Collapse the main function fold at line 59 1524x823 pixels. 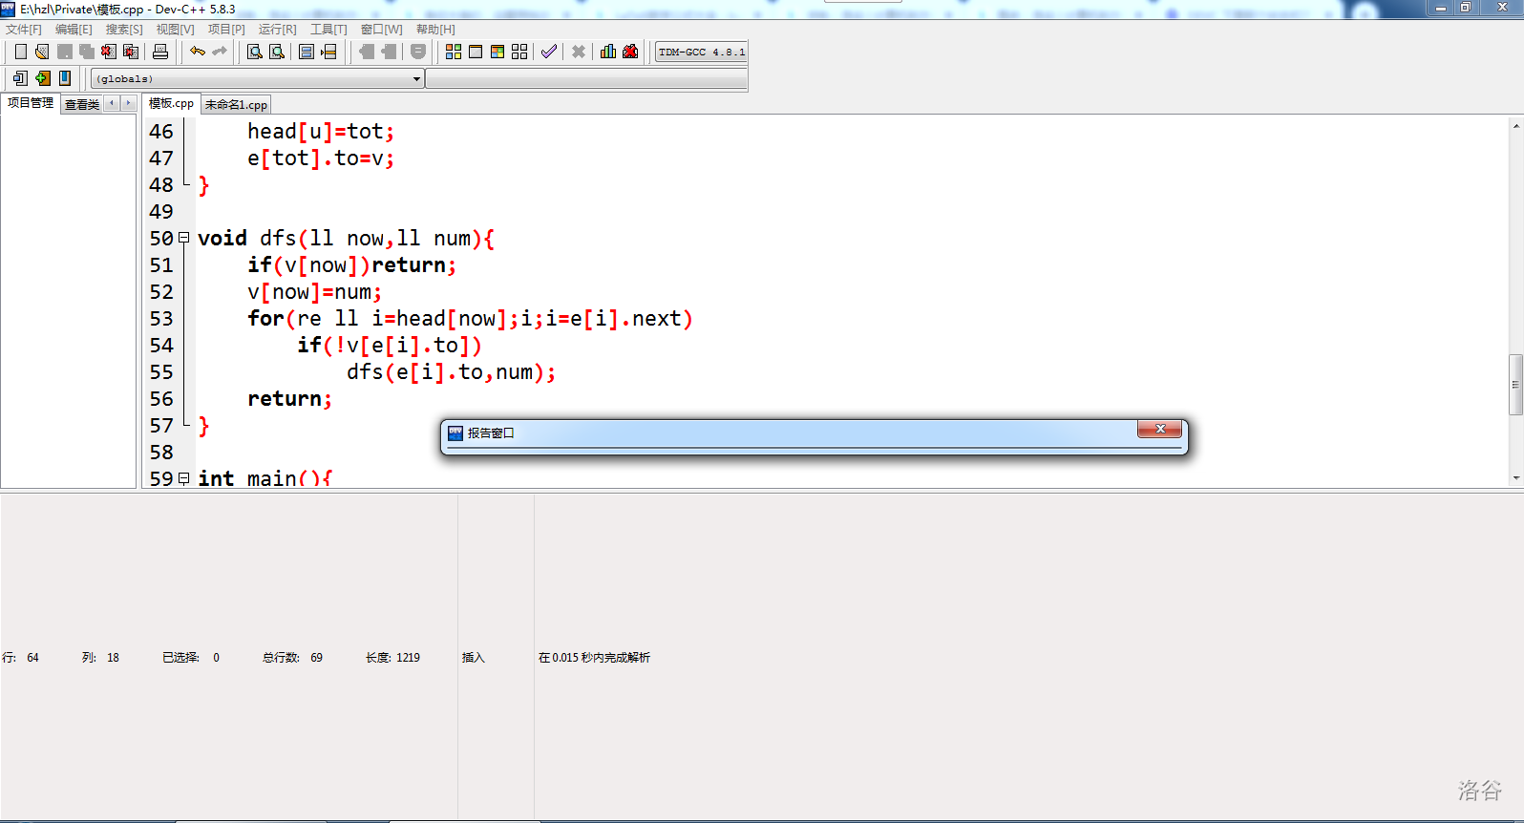coord(183,478)
